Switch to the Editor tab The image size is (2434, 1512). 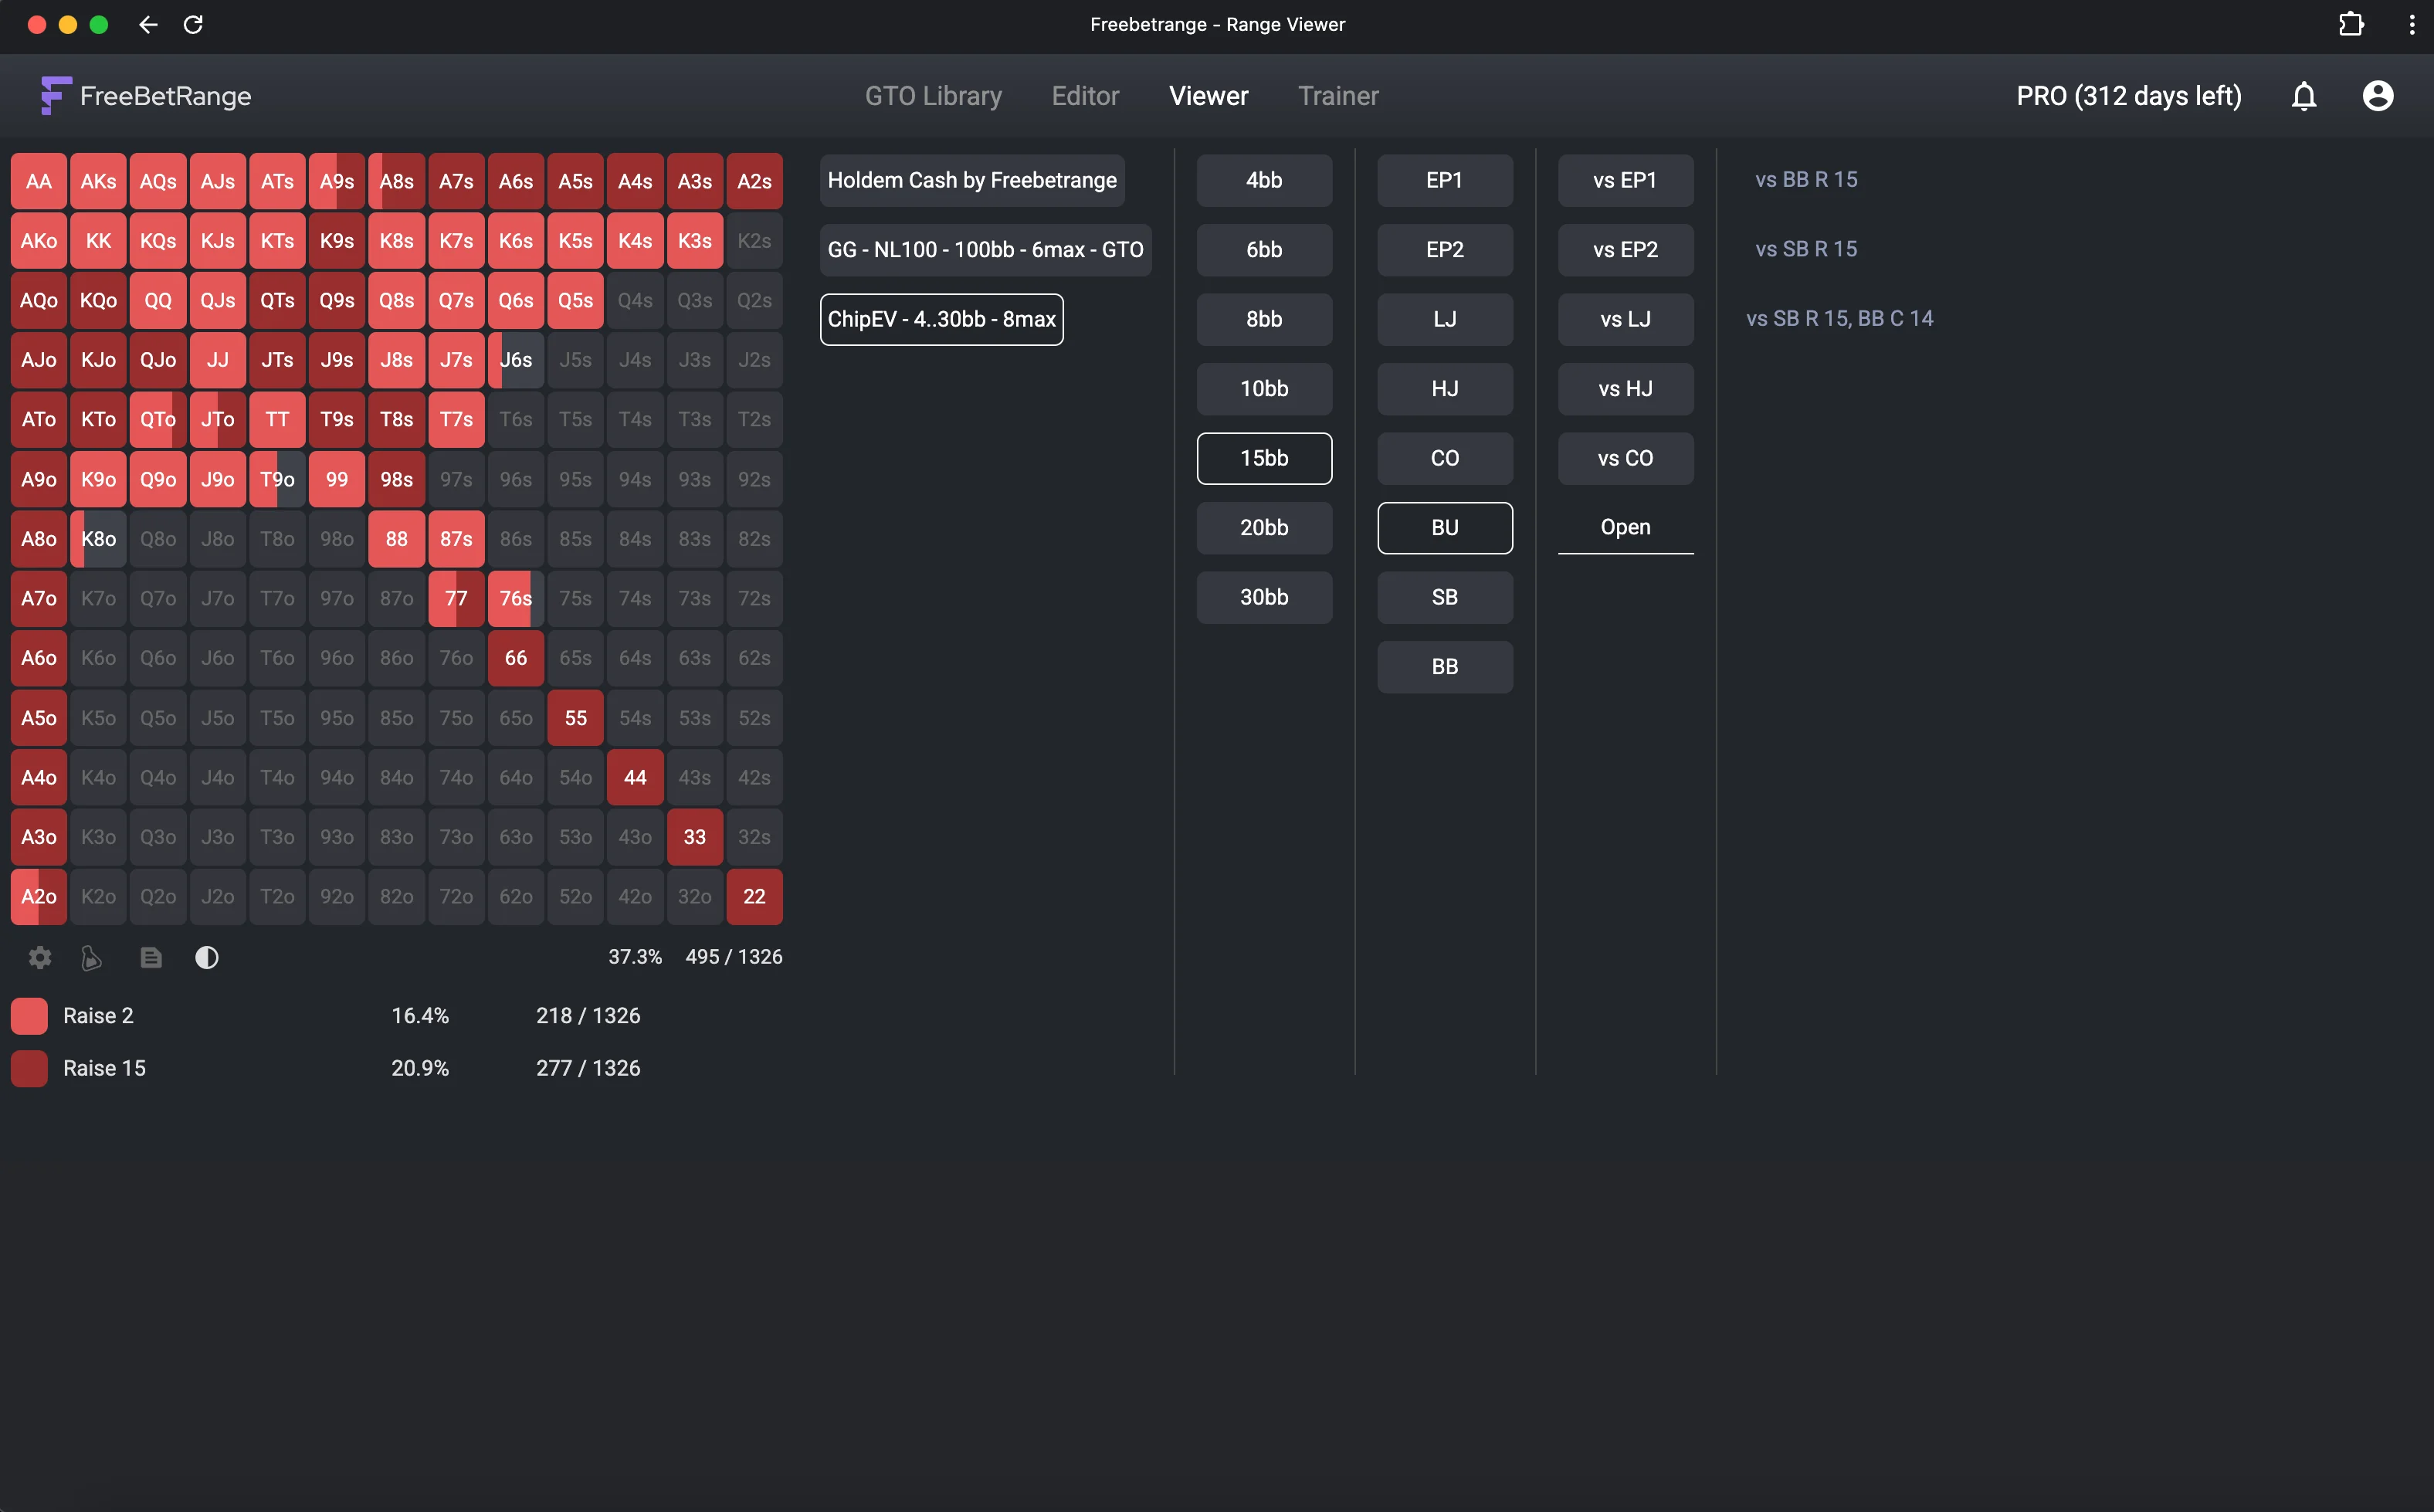(x=1085, y=96)
